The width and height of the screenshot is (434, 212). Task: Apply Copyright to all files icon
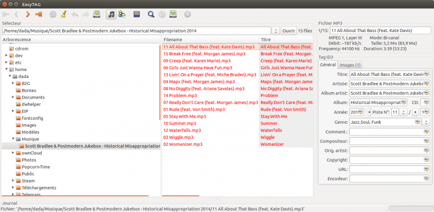tap(426, 160)
